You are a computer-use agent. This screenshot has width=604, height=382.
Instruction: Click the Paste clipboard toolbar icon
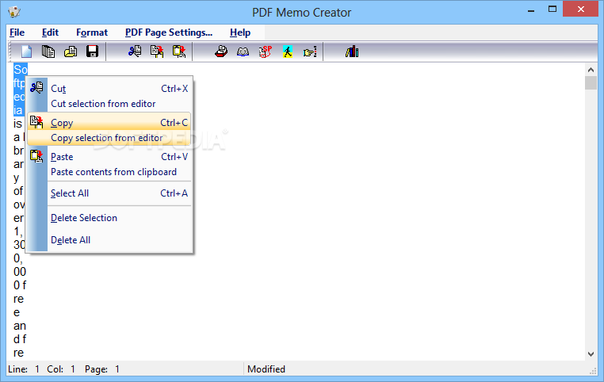179,52
